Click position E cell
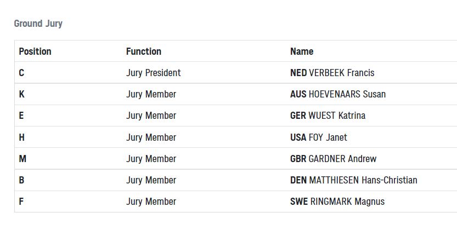This screenshot has width=457, height=230. (21, 116)
